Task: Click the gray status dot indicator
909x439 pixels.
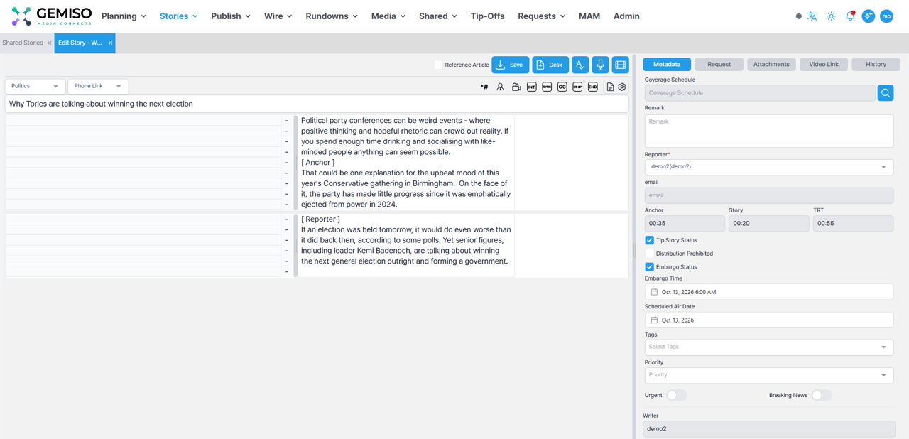Action: pos(798,16)
